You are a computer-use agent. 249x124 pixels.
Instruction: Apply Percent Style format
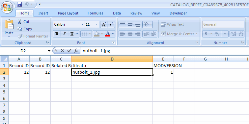(x=217, y=34)
